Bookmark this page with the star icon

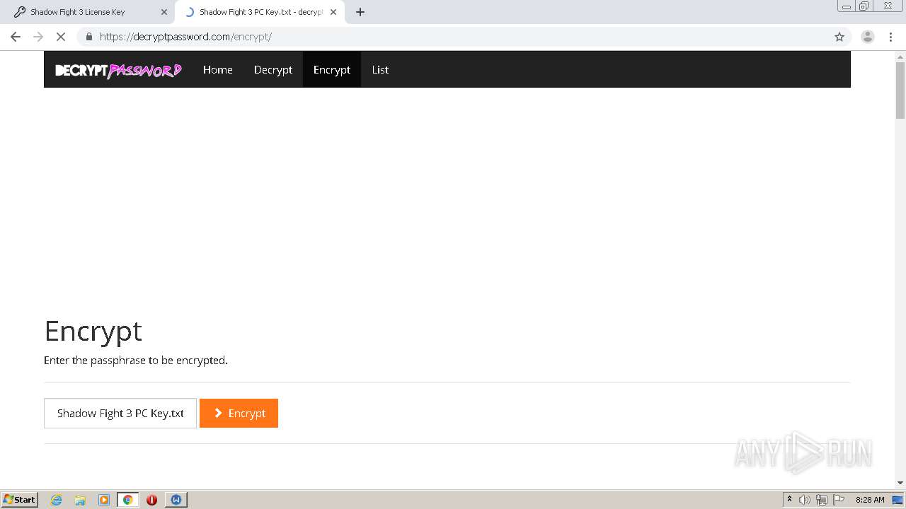(x=839, y=37)
